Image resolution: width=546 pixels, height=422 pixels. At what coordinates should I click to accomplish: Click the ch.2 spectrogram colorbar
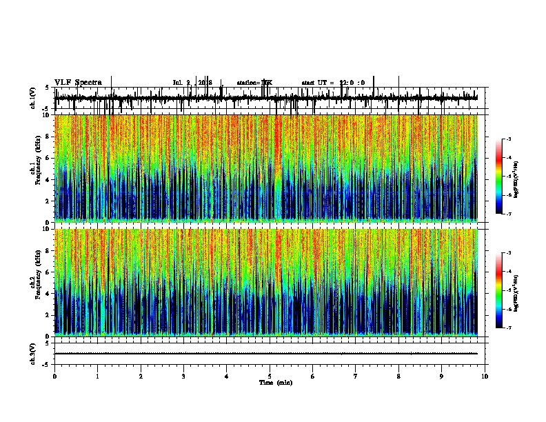click(x=499, y=290)
